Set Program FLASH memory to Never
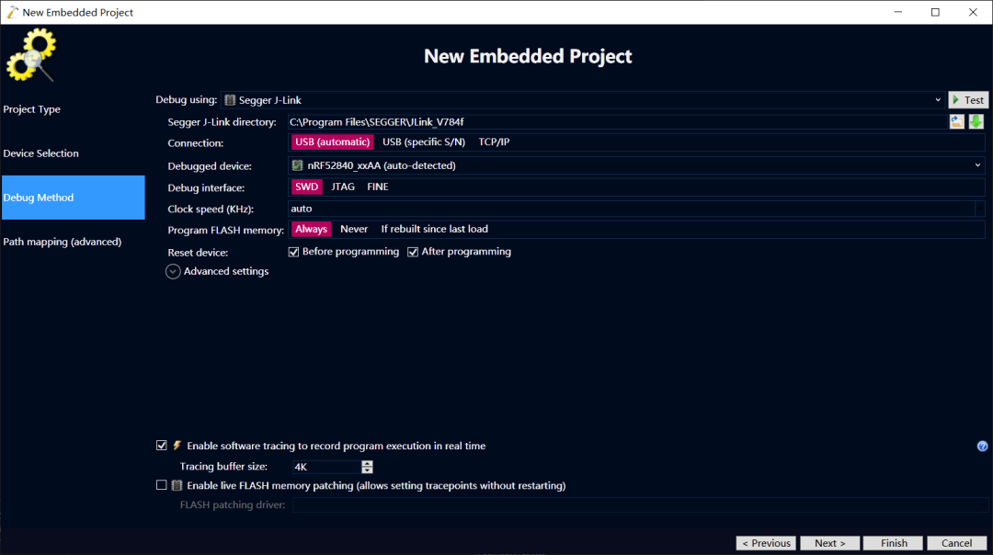Screen dimensions: 993x555 (x=354, y=229)
